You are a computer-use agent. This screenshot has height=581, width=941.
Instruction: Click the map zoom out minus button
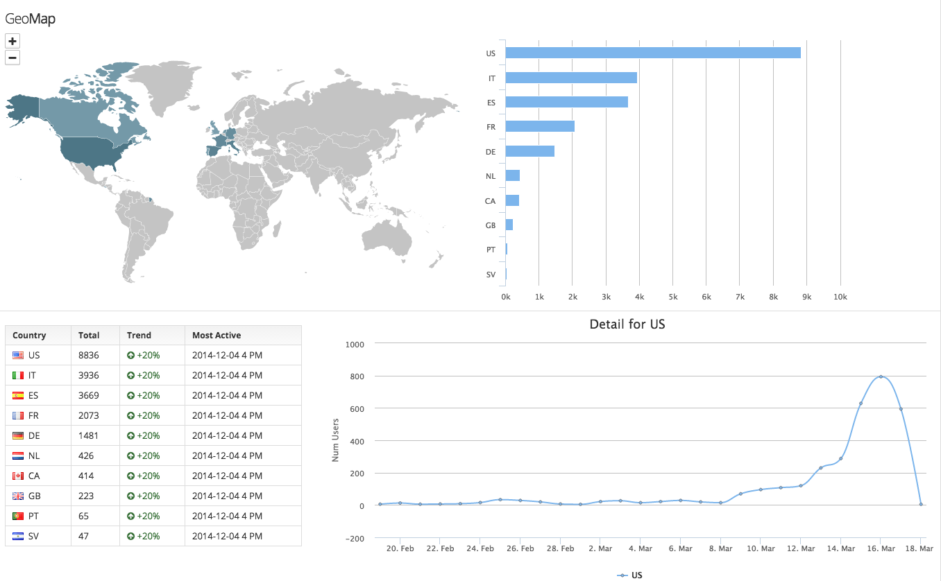pyautogui.click(x=12, y=58)
